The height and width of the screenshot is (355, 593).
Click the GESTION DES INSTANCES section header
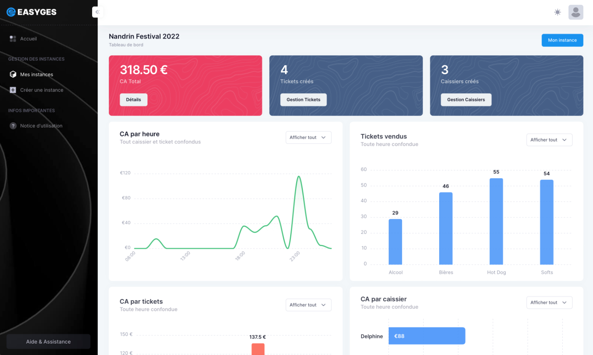(x=36, y=59)
